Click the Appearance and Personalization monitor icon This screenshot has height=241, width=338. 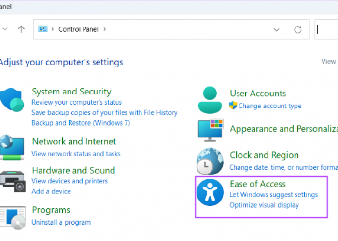[x=211, y=130]
